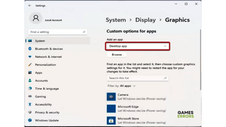Maximize the Settings window
Screen dimensions: 226x127
[x=186, y=4]
